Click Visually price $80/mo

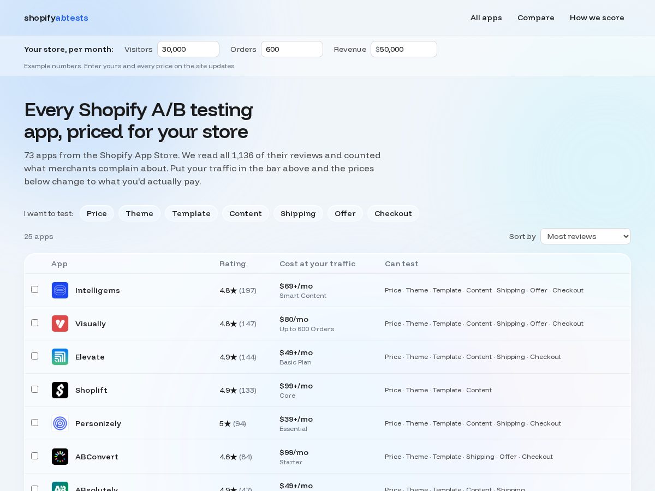tap(294, 319)
